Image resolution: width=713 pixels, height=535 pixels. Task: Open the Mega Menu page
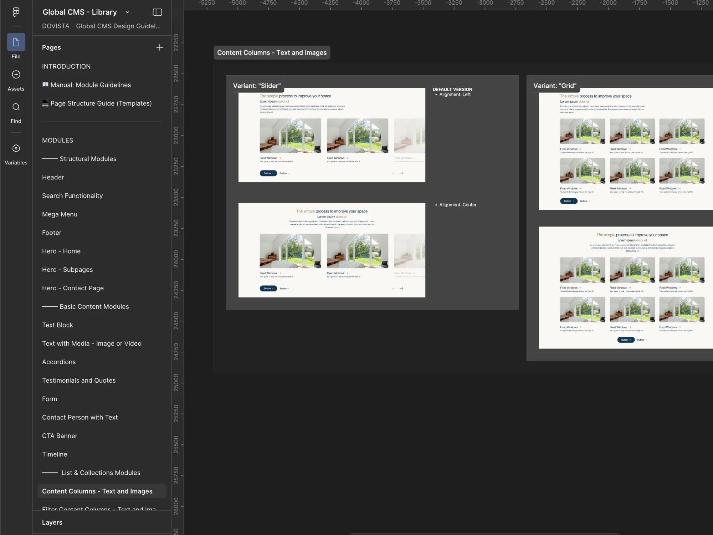point(60,214)
